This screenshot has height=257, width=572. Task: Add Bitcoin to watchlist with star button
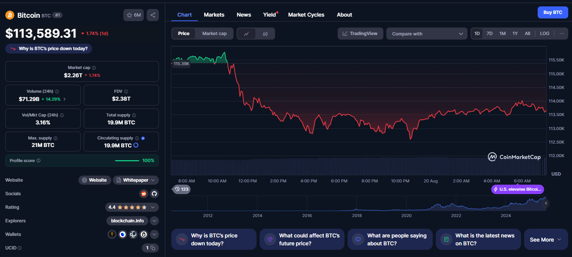click(134, 15)
